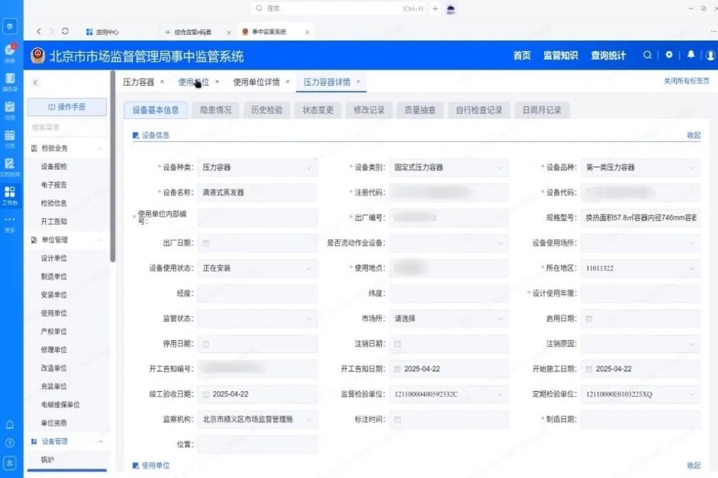The width and height of the screenshot is (718, 478).
Task: Open the 竣工验收日期 date picker field
Action: click(257, 394)
